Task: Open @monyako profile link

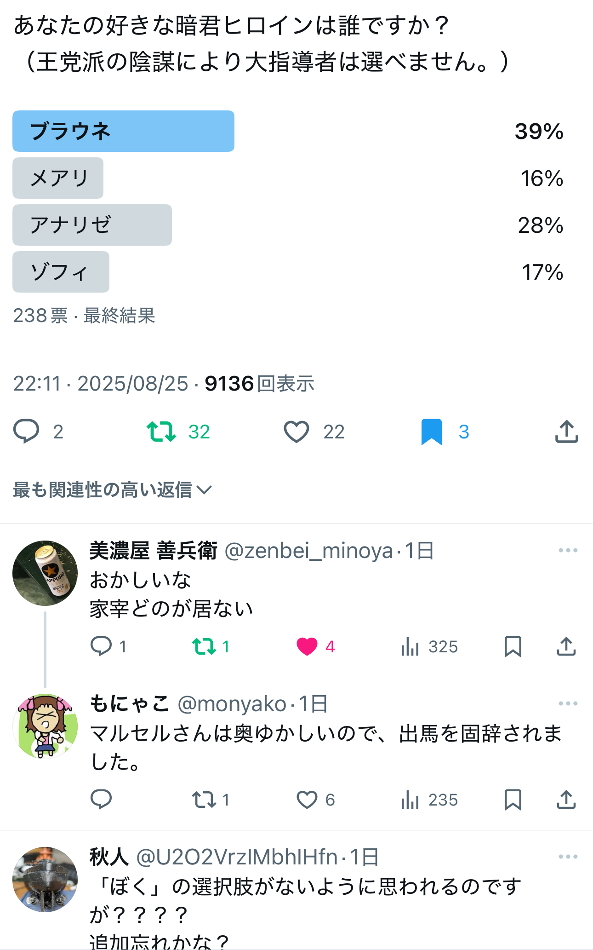Action: pyautogui.click(x=232, y=704)
